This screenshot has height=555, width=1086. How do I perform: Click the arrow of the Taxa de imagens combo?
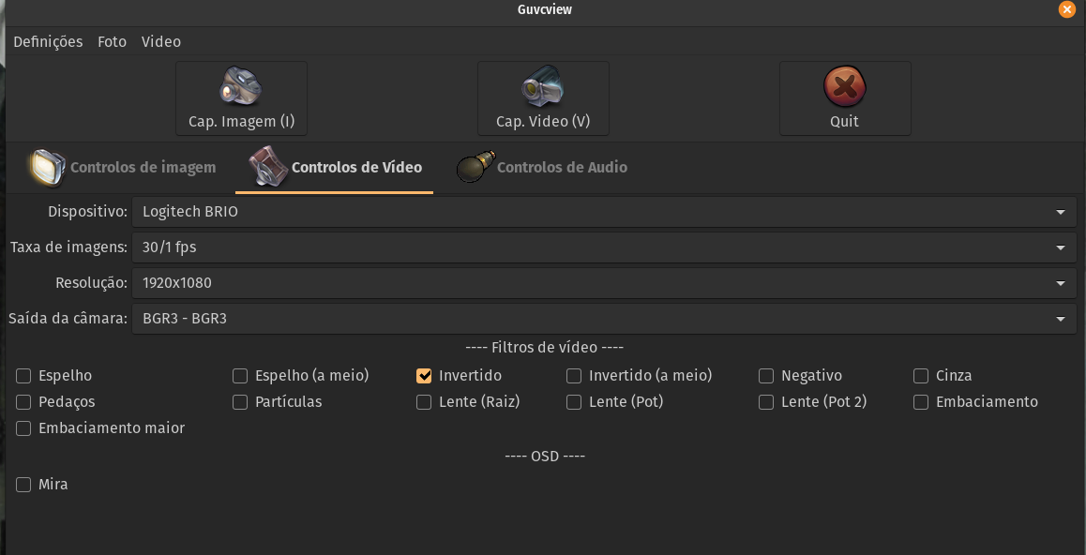tap(1061, 247)
